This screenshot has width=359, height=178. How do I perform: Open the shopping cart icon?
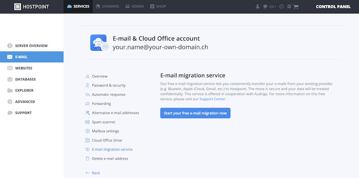pyautogui.click(x=296, y=7)
